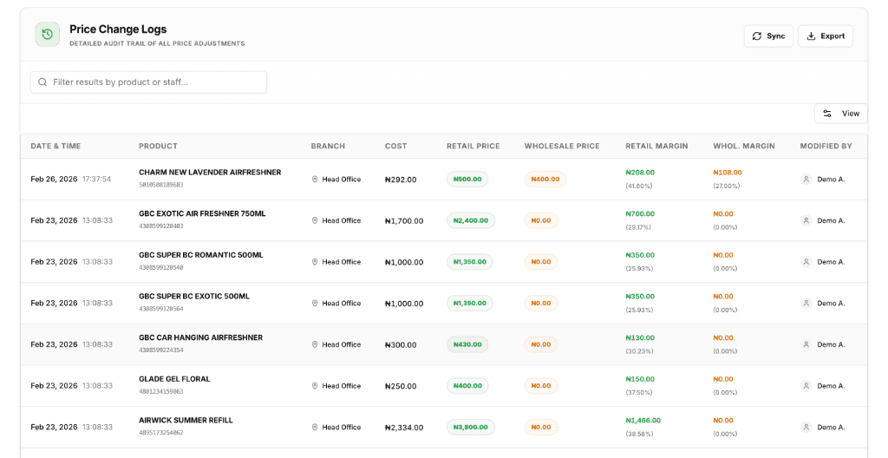
Task: Click user avatar in GBC EXOTIC AIR FRESHNER row
Action: pos(806,220)
